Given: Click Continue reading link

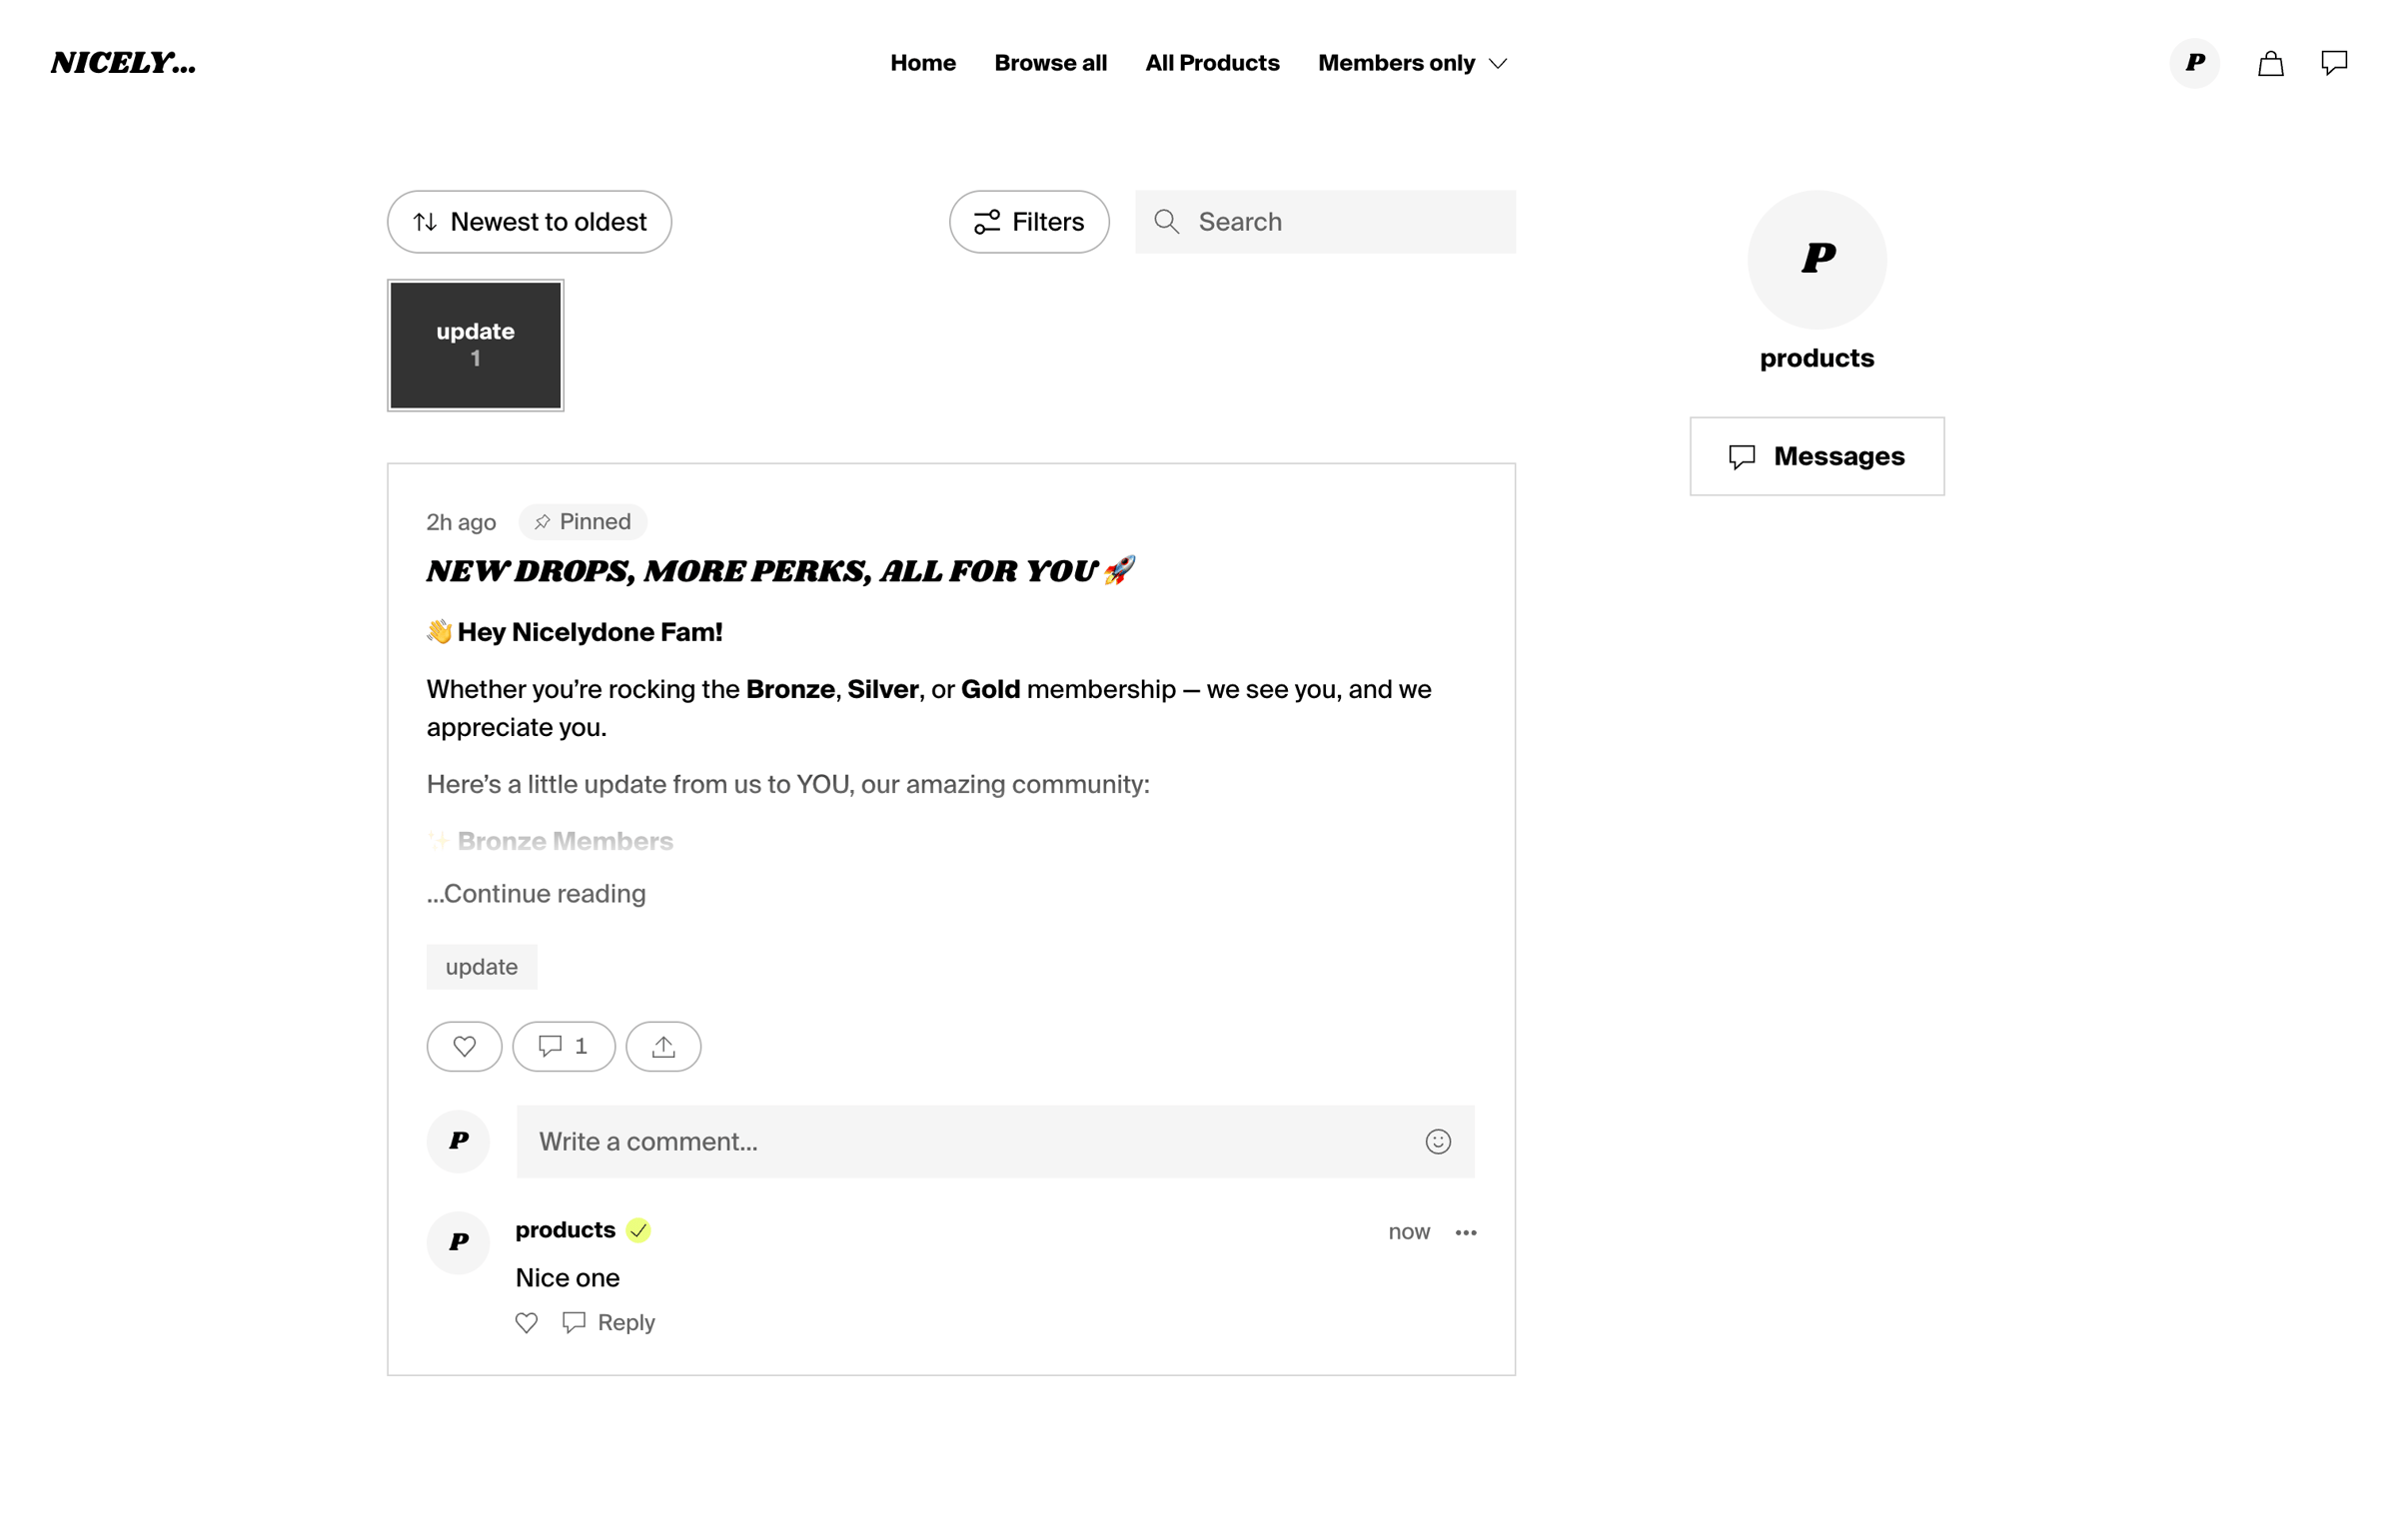Looking at the screenshot, I should point(537,893).
